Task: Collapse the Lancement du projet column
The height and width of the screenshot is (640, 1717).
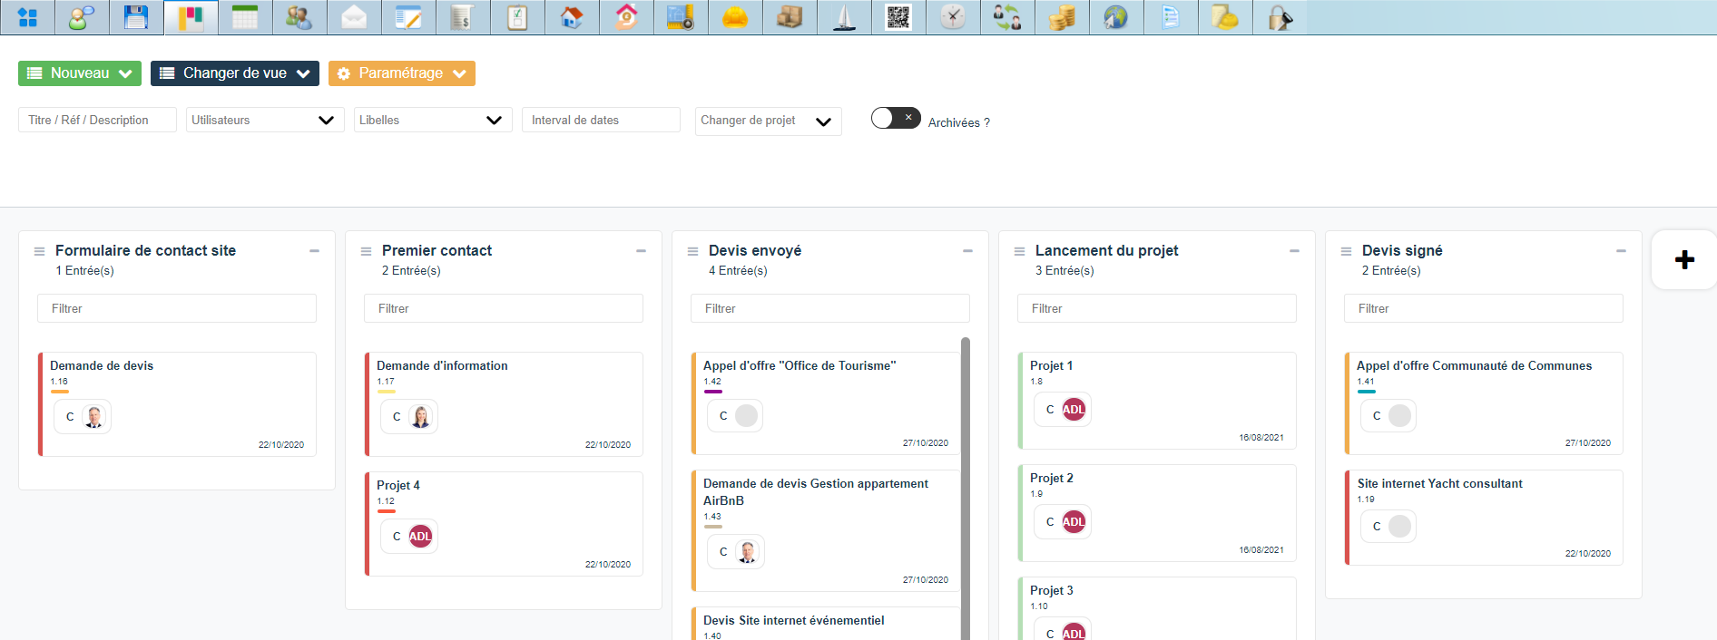Action: (1294, 251)
